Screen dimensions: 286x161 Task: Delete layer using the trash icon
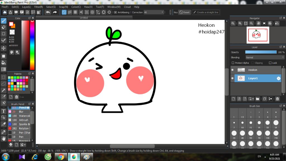point(277,99)
